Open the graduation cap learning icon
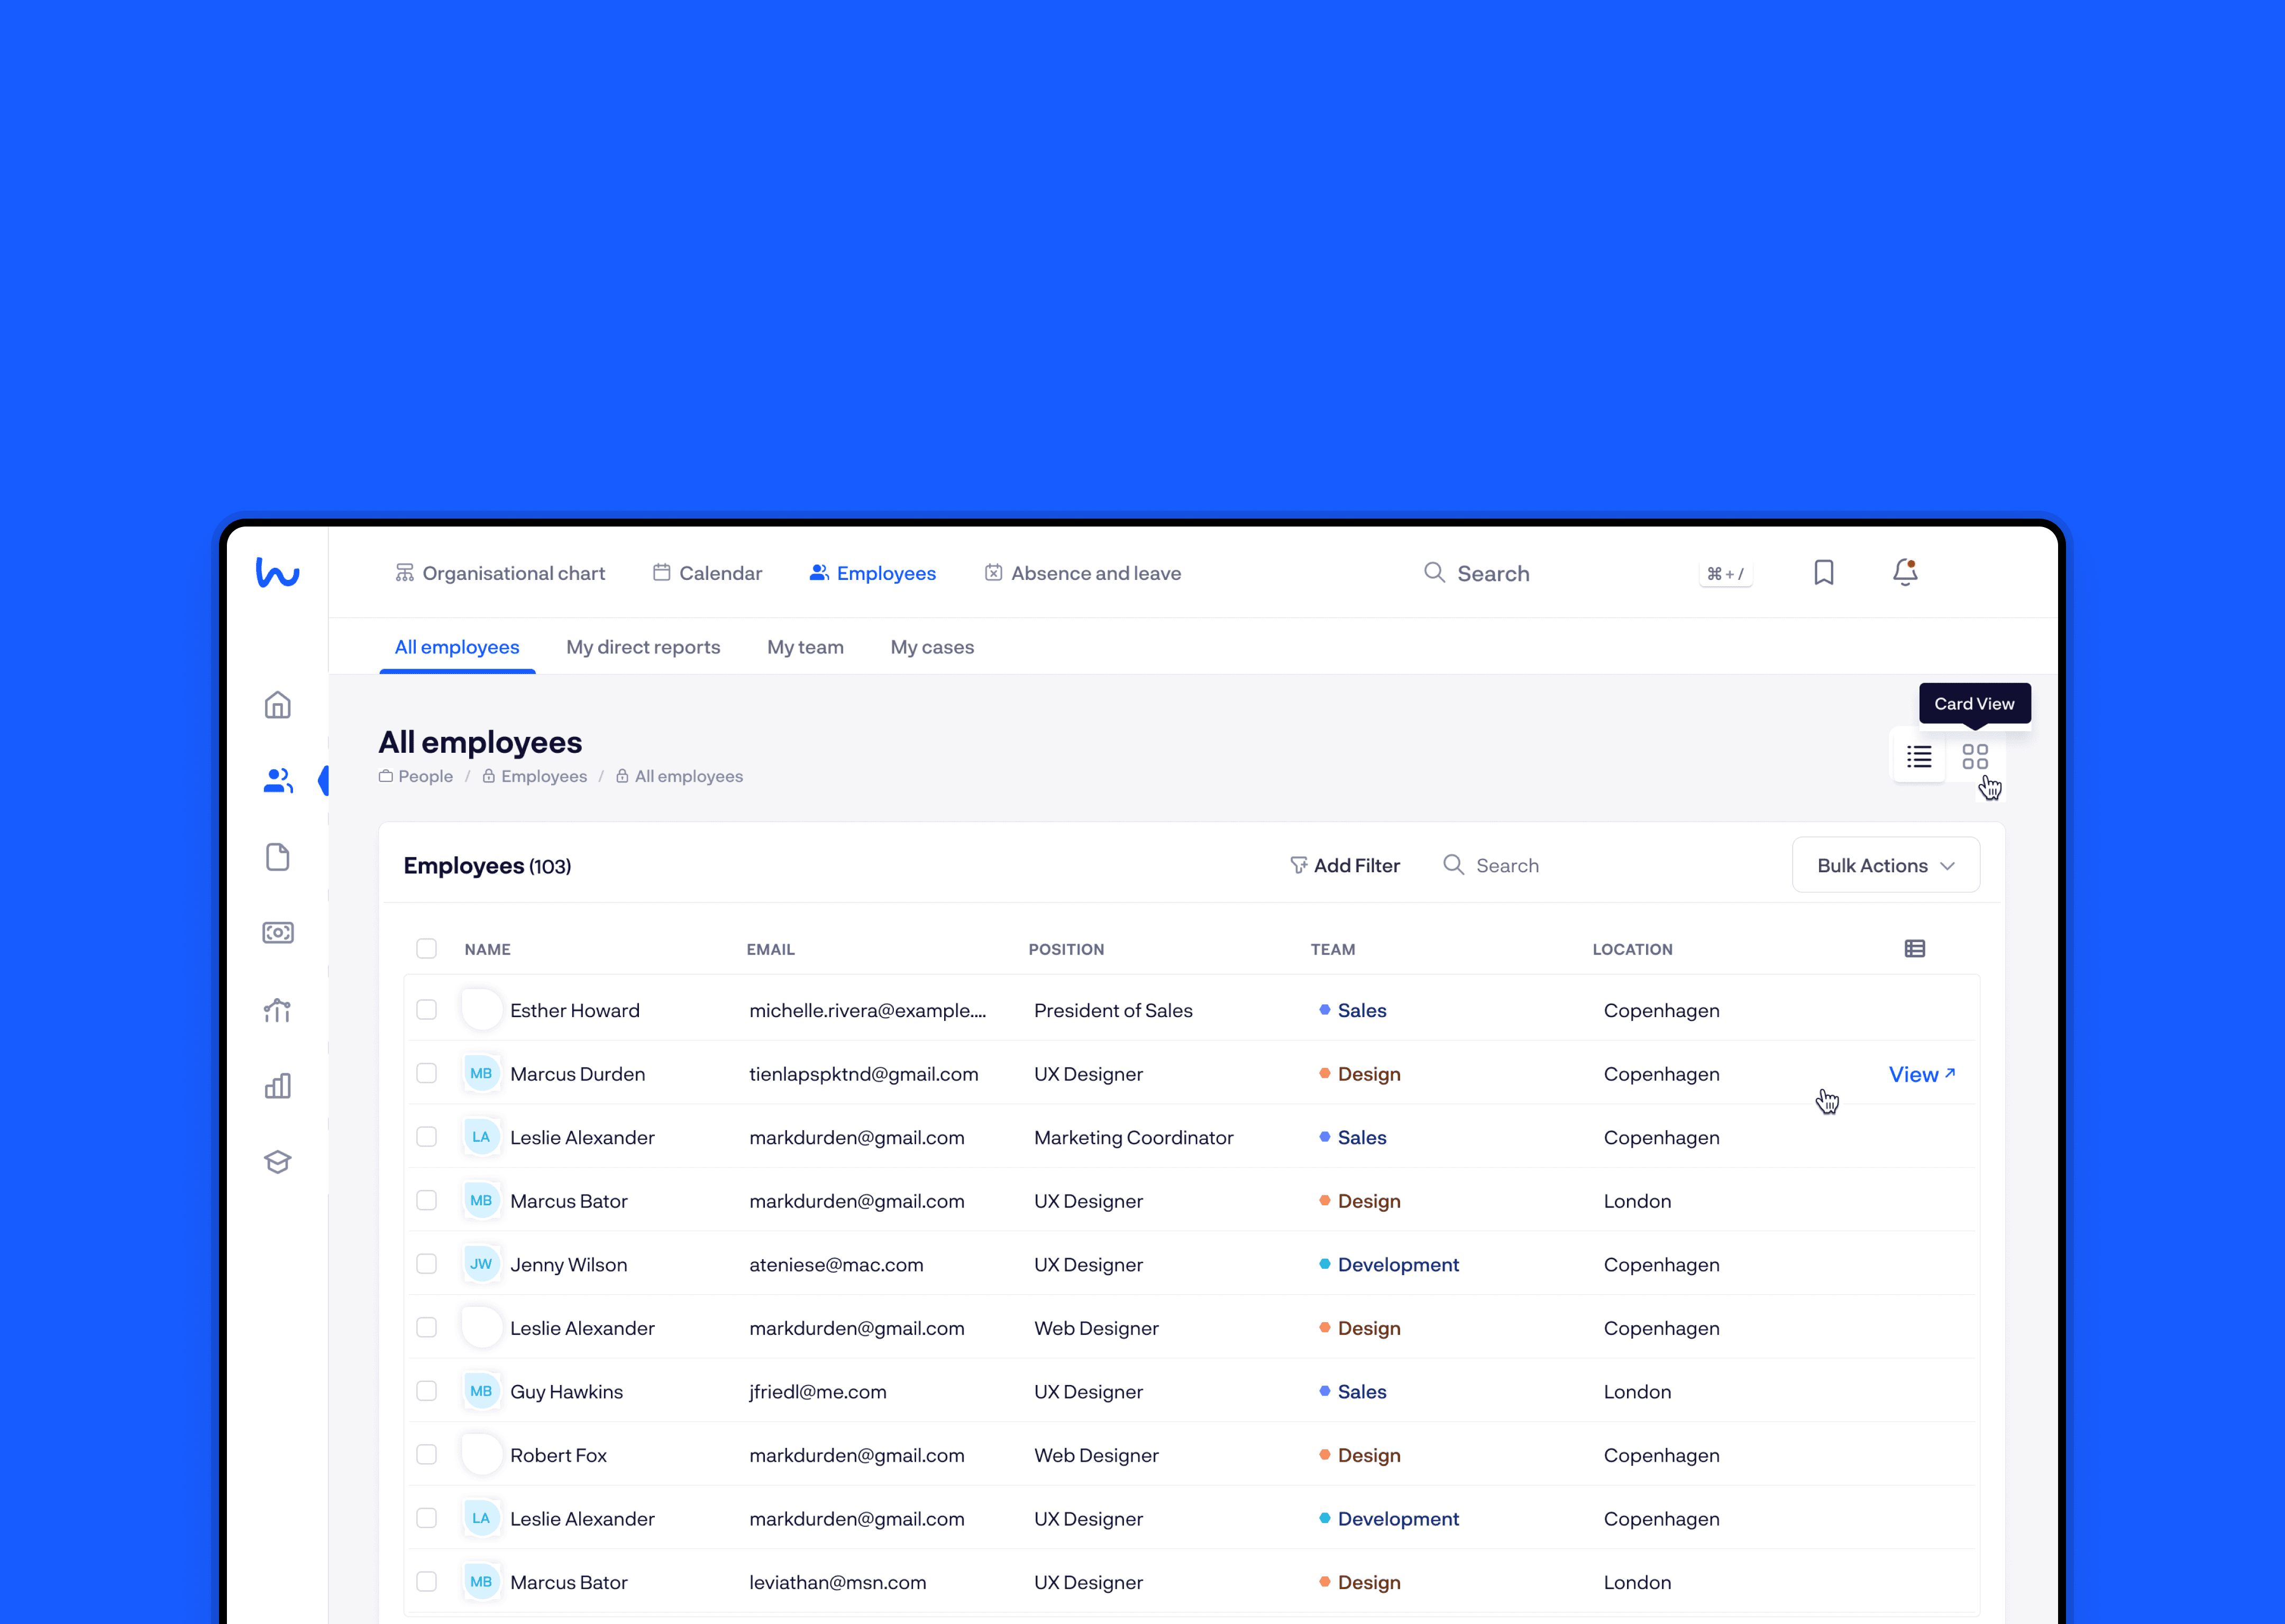Viewport: 2285px width, 1624px height. 277,1162
